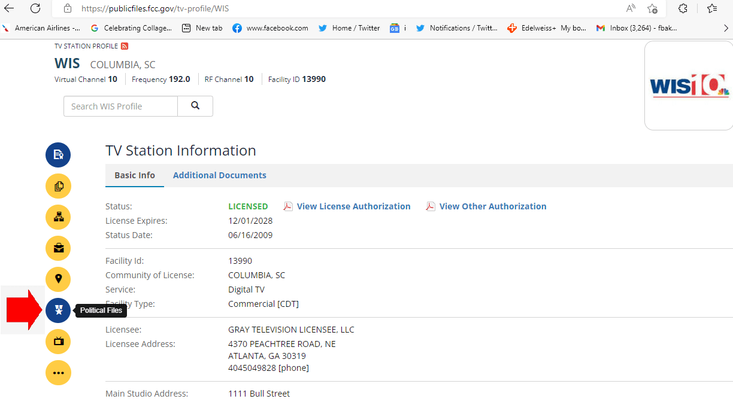Click the org chart hierarchy sidebar icon
The image size is (733, 399).
tap(58, 217)
